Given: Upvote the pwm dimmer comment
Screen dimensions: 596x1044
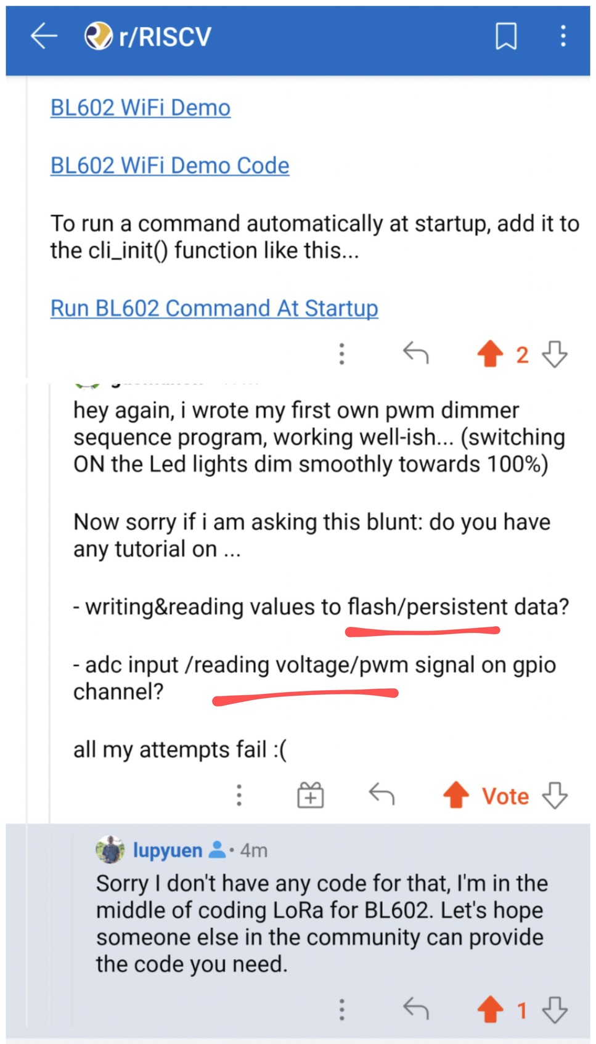Looking at the screenshot, I should coord(456,795).
